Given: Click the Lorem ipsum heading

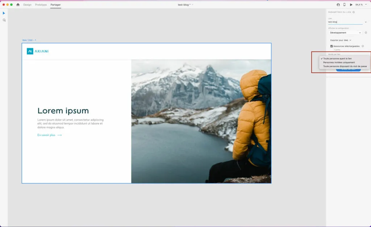Looking at the screenshot, I should click(63, 111).
